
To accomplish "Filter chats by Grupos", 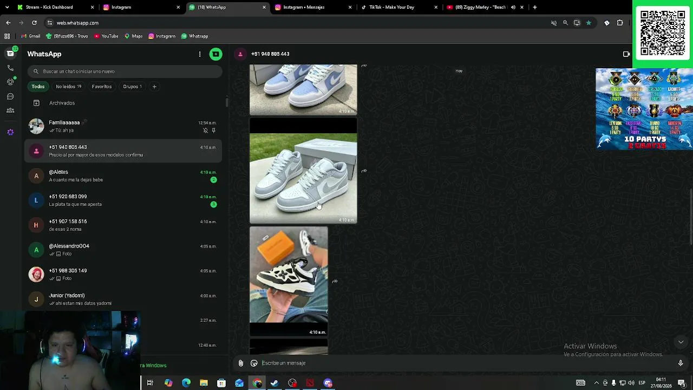I will [x=132, y=87].
